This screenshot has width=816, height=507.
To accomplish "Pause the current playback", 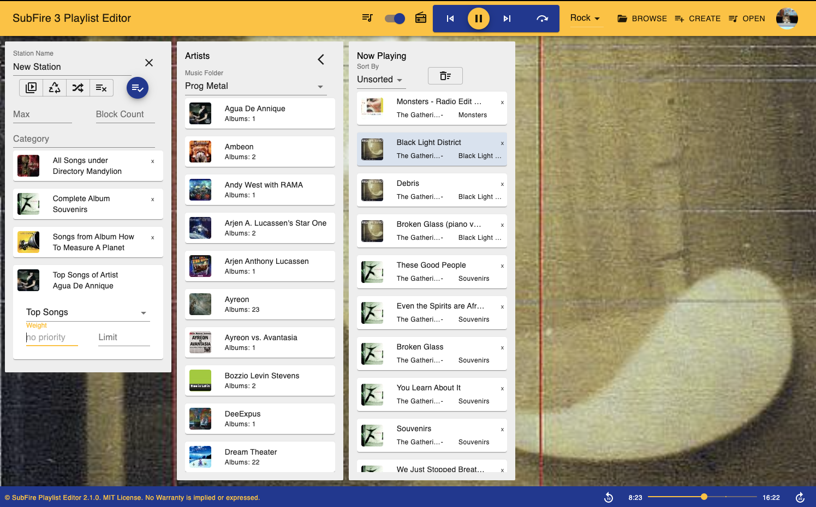I will pos(479,19).
